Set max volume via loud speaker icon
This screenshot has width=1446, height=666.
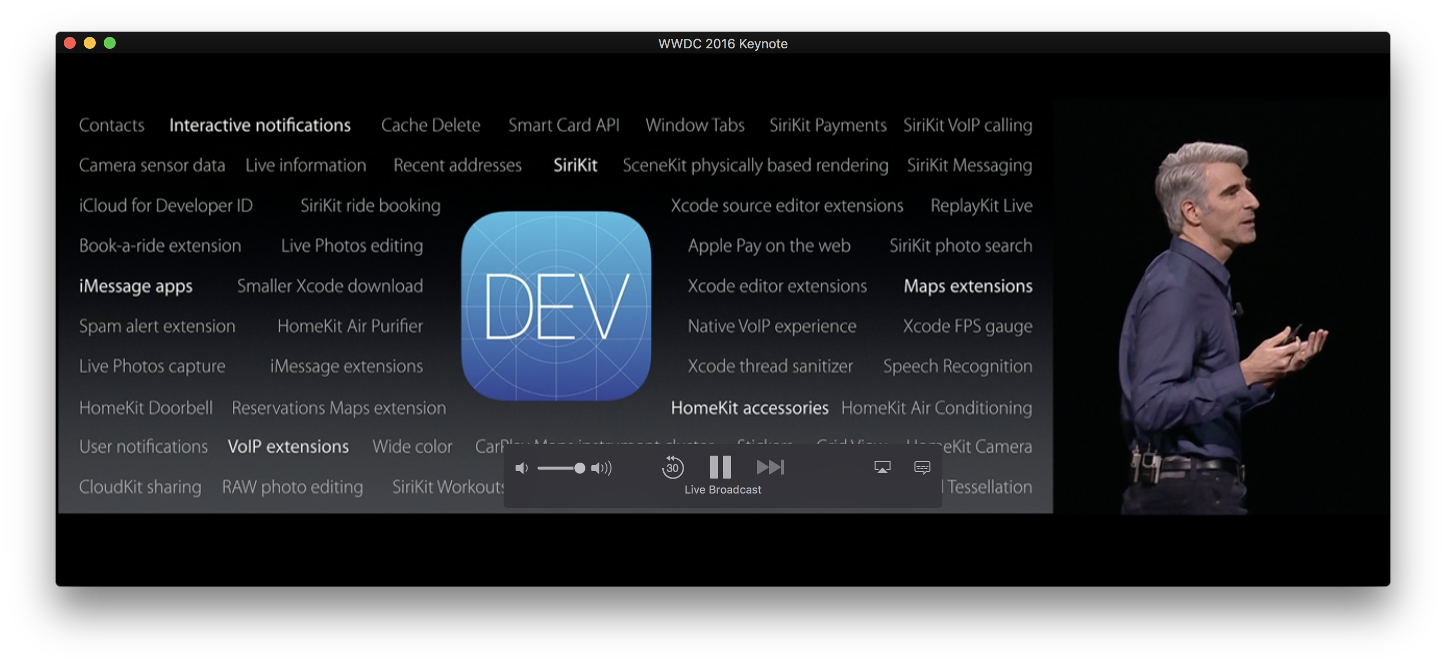coord(601,468)
